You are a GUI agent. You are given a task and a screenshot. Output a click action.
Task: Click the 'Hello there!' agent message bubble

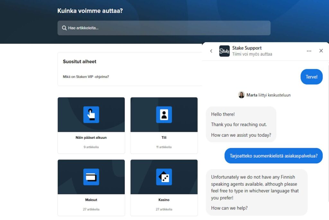pos(241,124)
